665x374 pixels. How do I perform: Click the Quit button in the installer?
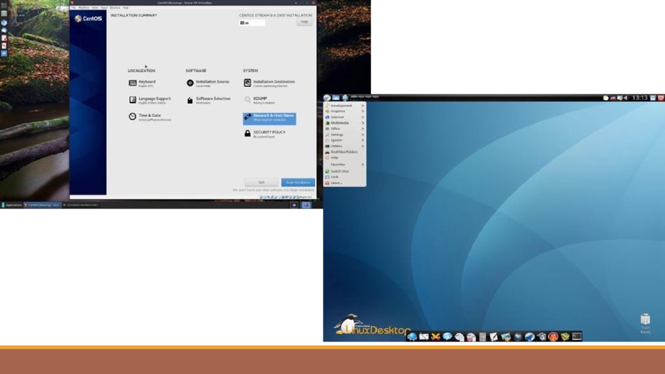[x=261, y=182]
